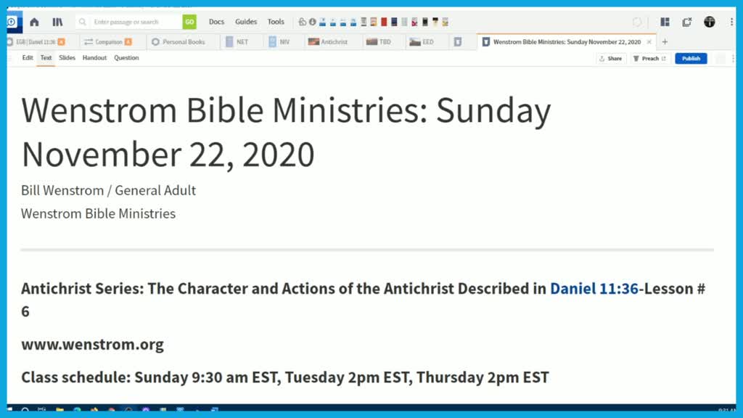Click the Preach button
743x418 pixels.
click(x=649, y=58)
